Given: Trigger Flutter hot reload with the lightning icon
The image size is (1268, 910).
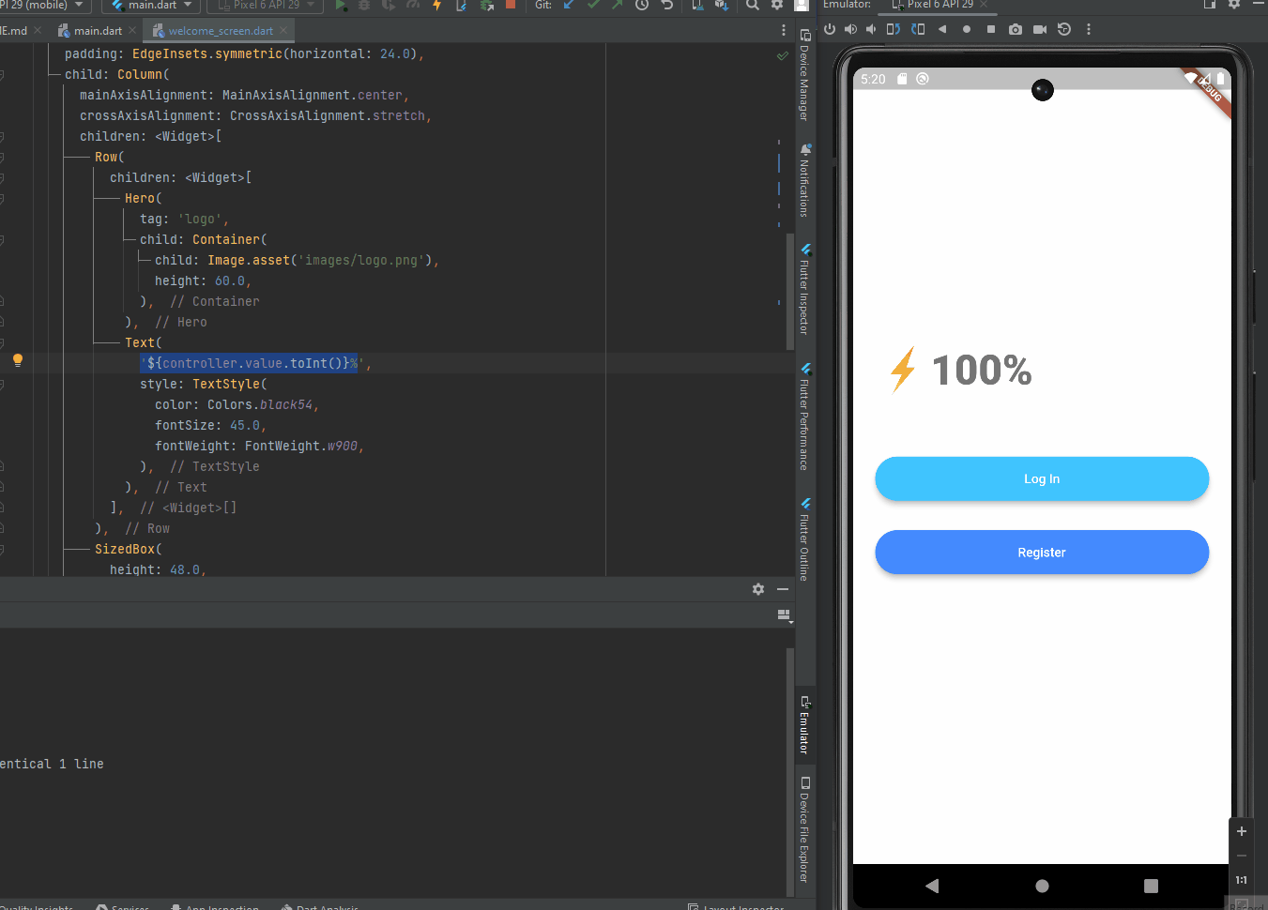Looking at the screenshot, I should pyautogui.click(x=435, y=7).
